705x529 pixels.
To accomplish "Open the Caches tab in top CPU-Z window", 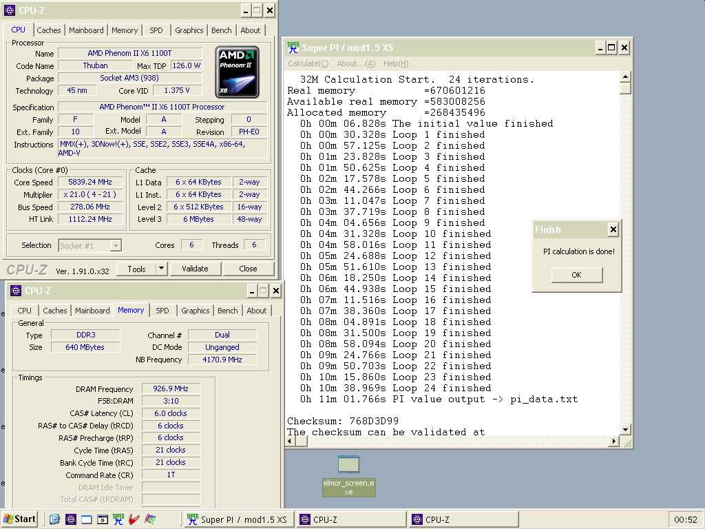I will (49, 30).
